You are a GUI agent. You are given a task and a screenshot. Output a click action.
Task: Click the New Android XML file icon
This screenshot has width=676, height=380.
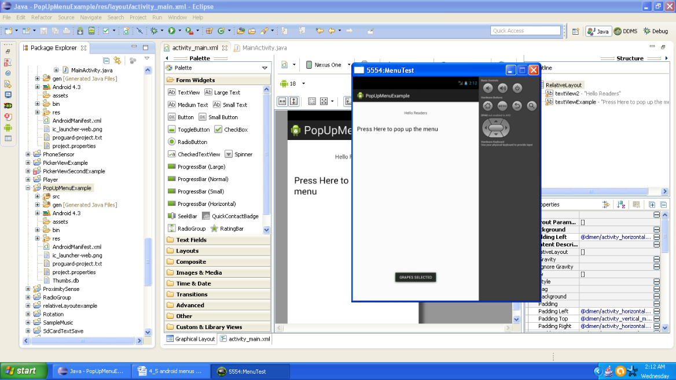[x=126, y=31]
